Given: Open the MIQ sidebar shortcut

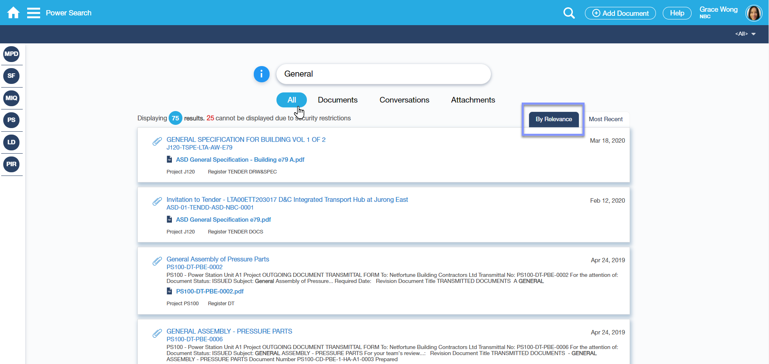Looking at the screenshot, I should (11, 98).
